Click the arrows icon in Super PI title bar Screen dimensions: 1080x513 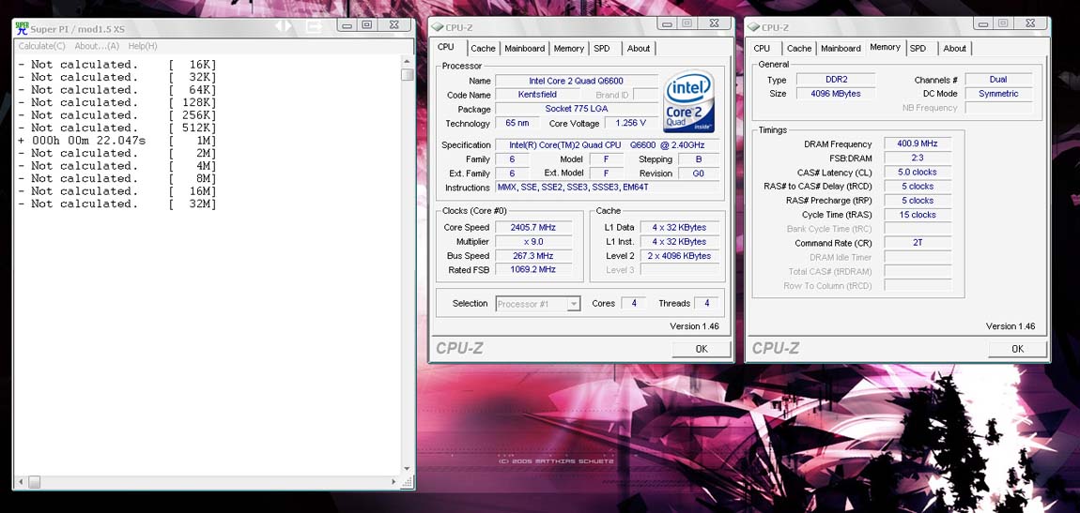tap(284, 26)
